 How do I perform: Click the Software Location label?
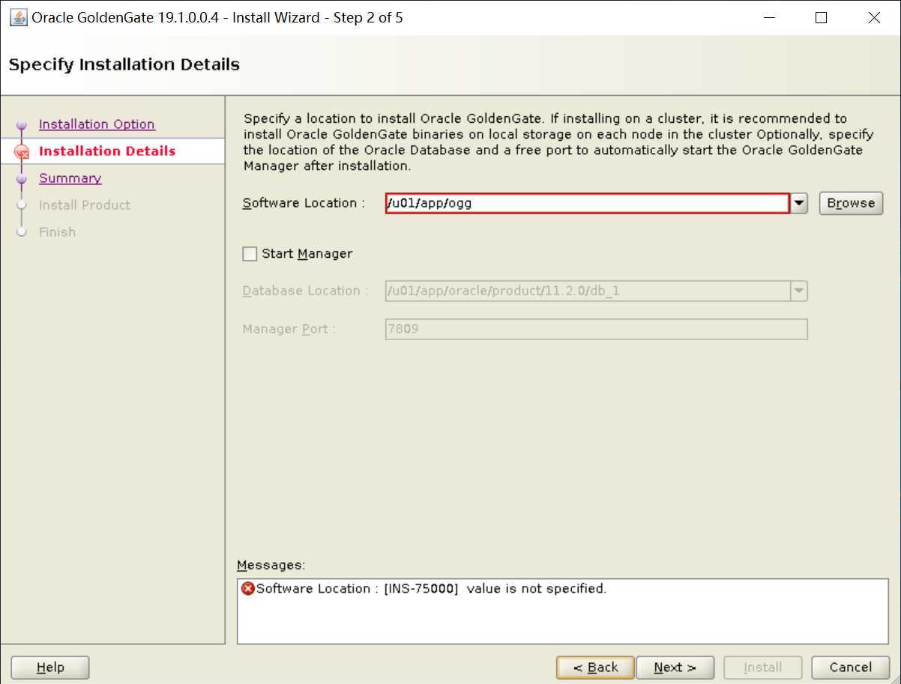[x=304, y=203]
